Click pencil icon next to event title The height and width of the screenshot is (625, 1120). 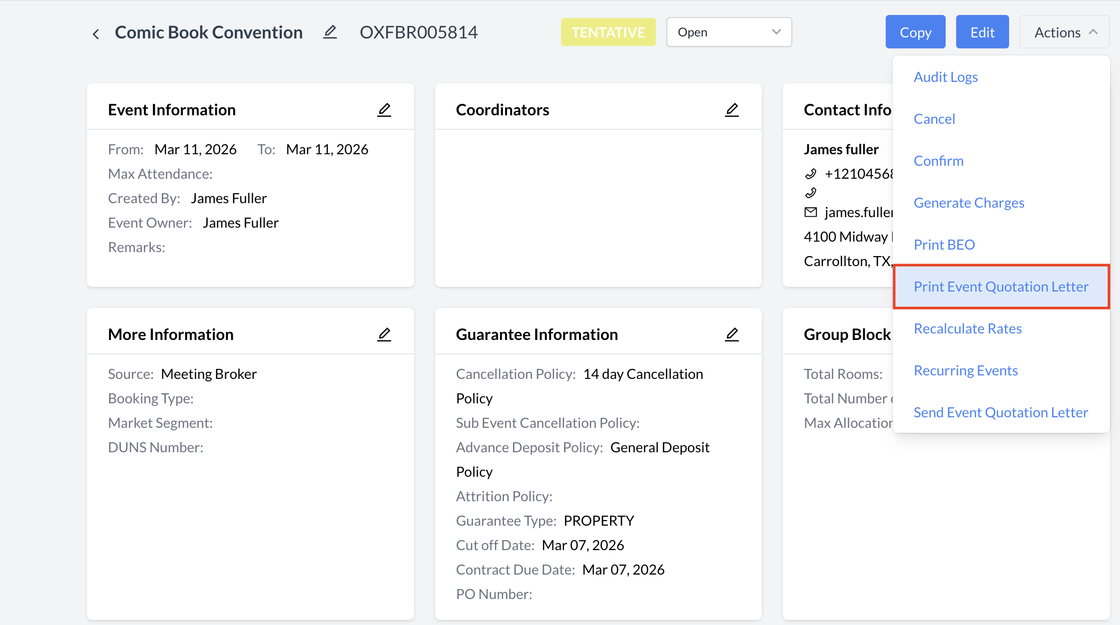(330, 32)
